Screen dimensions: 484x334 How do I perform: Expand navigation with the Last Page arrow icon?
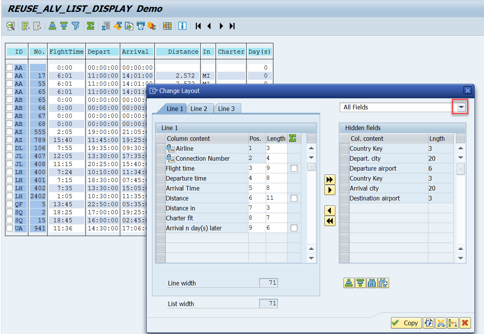232,26
